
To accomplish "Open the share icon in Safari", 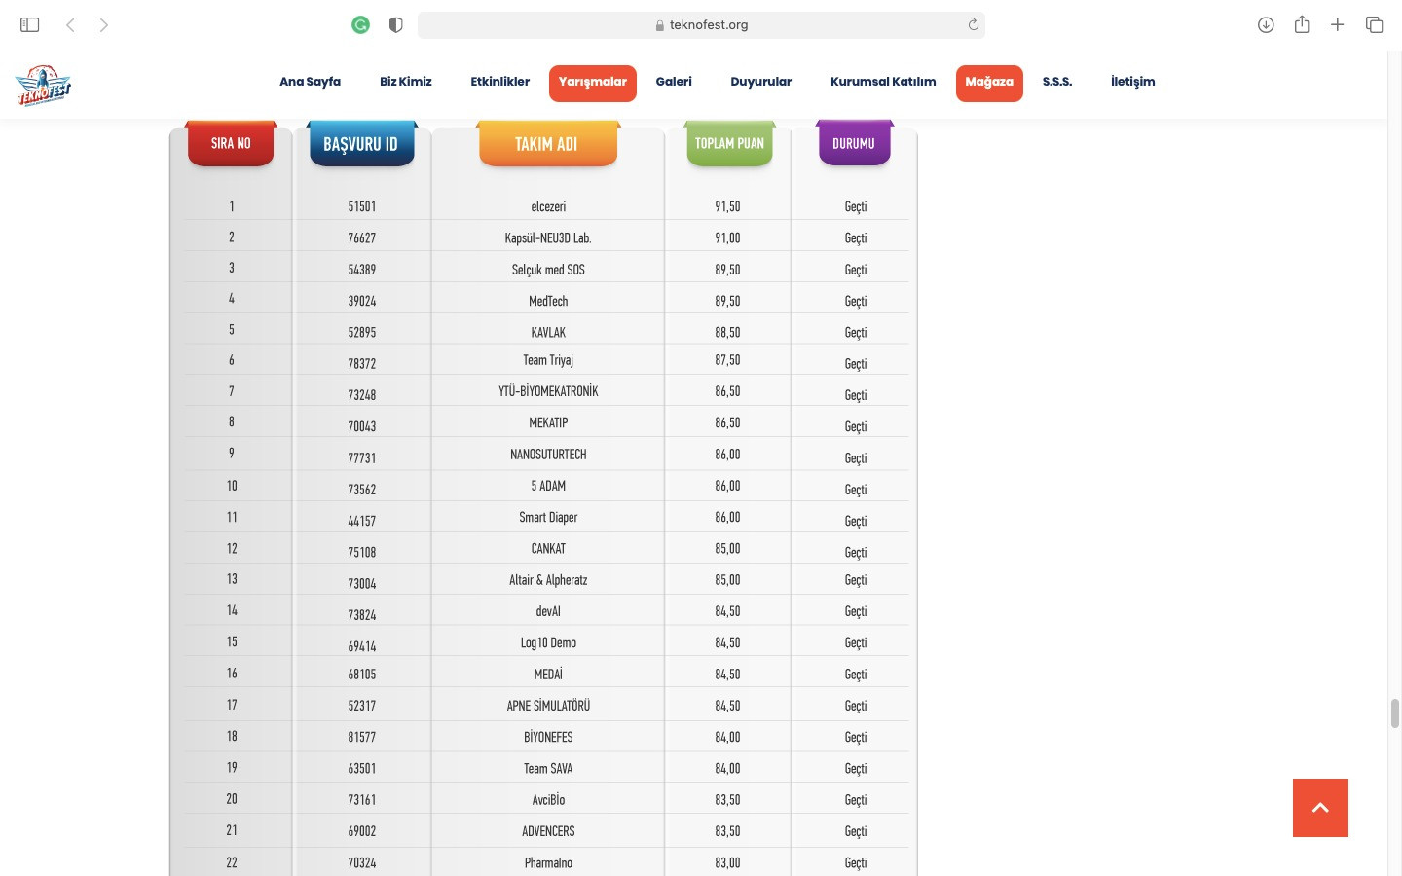I will click(x=1302, y=24).
